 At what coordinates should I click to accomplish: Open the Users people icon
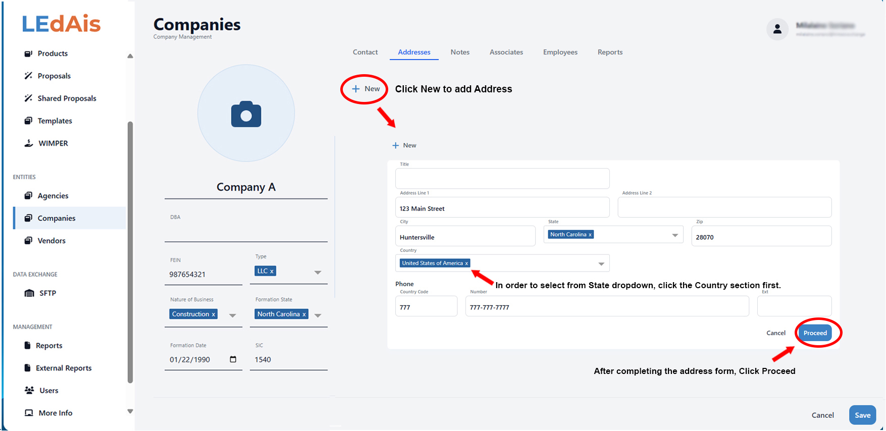[x=29, y=390]
